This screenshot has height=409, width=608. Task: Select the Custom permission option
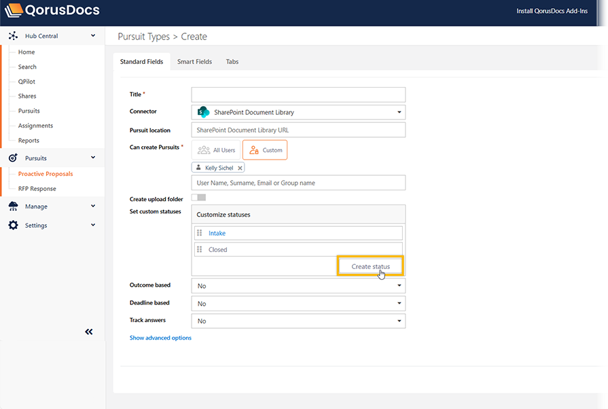265,150
